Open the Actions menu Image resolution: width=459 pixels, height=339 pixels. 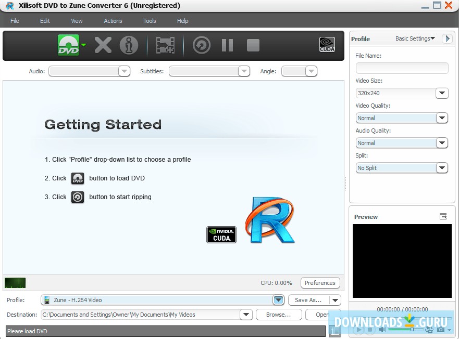click(113, 21)
